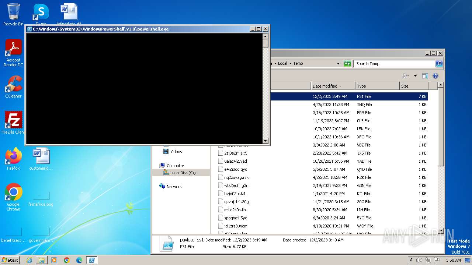Launch Acrobat Reader DC from desktop
Image resolution: width=472 pixels, height=265 pixels.
(x=13, y=53)
